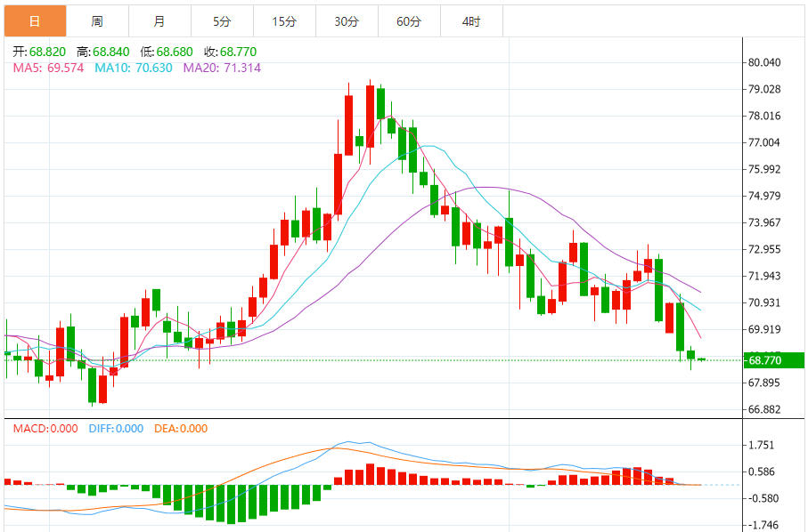The height and width of the screenshot is (532, 808).
Task: Click the MA20: 71.314 legend label
Action: [222, 68]
